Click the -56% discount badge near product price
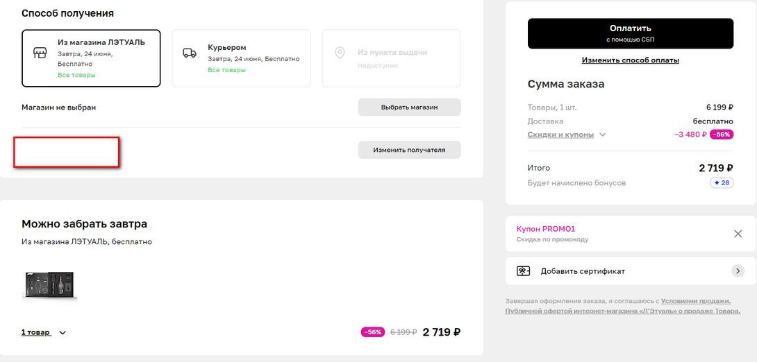 372,332
